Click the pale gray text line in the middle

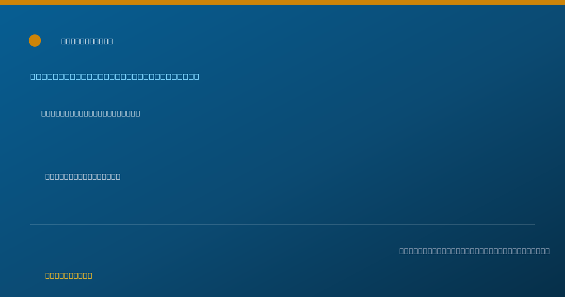83,176
